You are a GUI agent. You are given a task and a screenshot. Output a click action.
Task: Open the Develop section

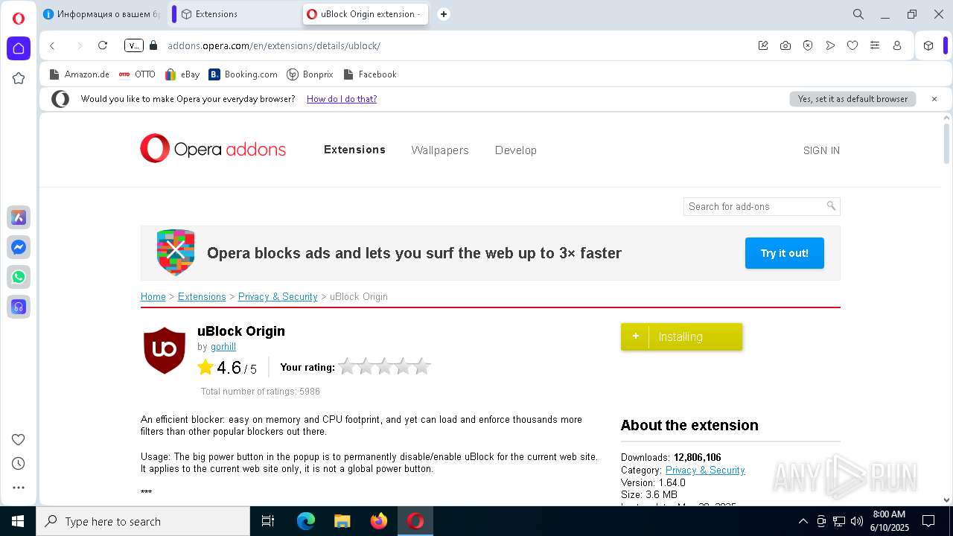(x=516, y=150)
